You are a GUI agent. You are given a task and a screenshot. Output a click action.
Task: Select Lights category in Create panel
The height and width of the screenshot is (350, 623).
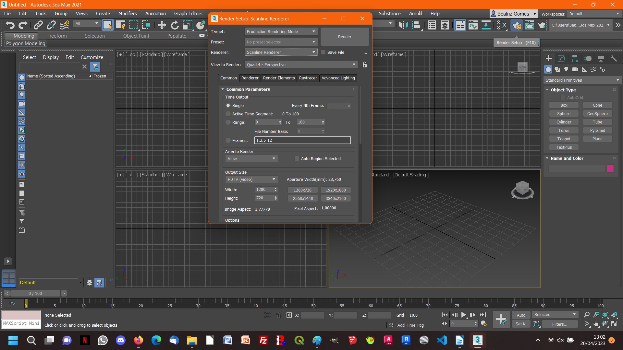pos(566,69)
